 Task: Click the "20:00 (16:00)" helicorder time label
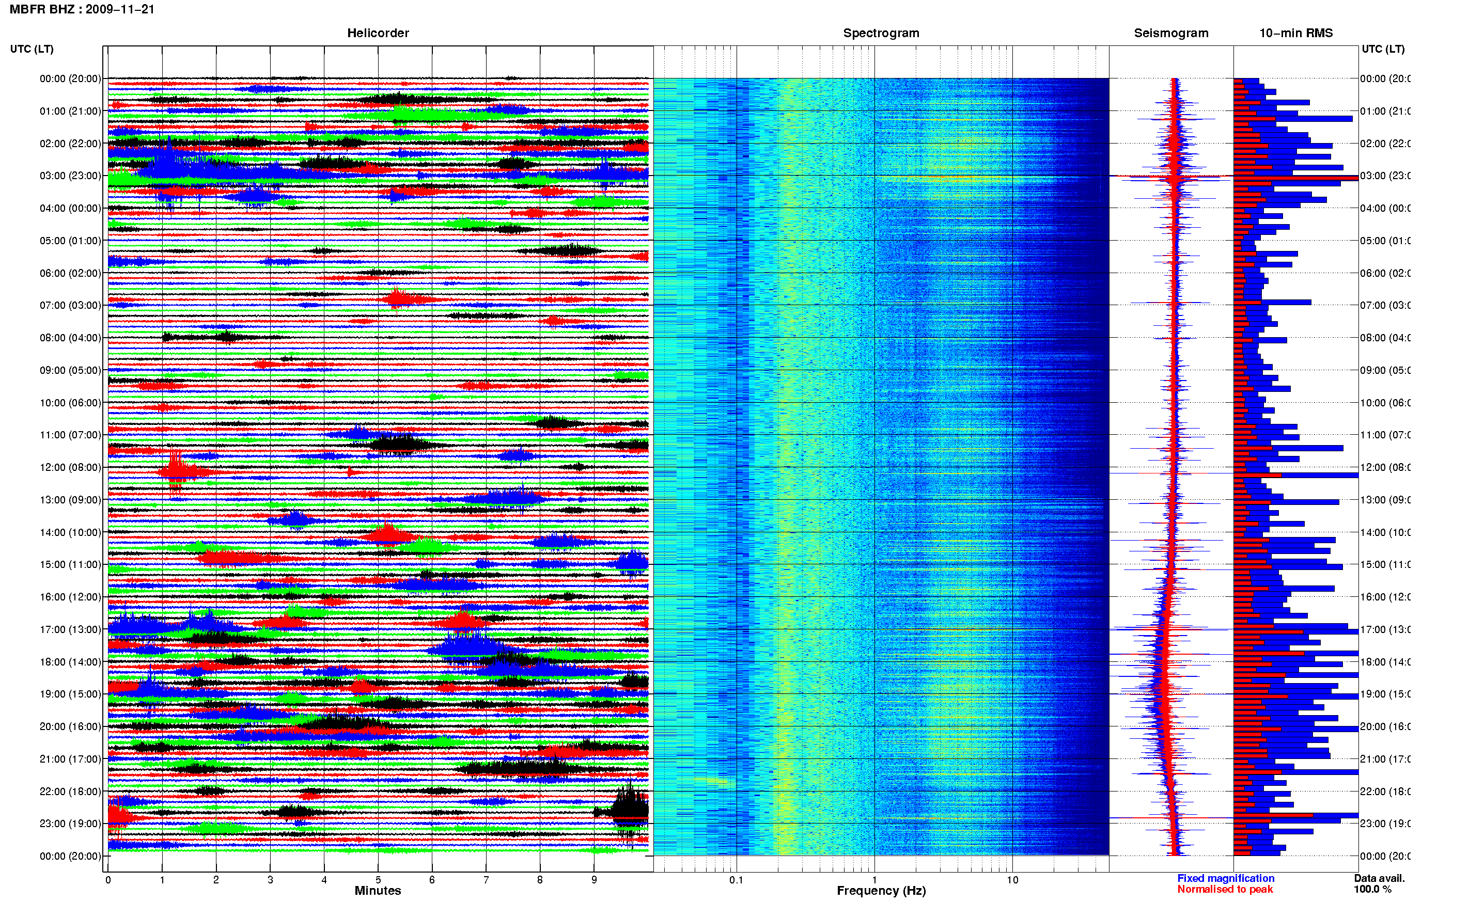coord(70,727)
